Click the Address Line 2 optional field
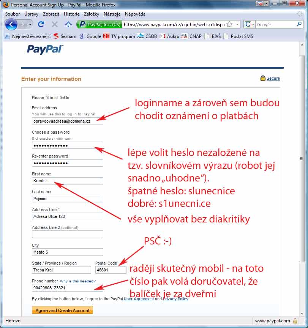This screenshot has height=328, width=308. [x=67, y=234]
